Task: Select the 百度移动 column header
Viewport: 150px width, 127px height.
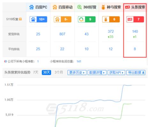Action: point(63,7)
